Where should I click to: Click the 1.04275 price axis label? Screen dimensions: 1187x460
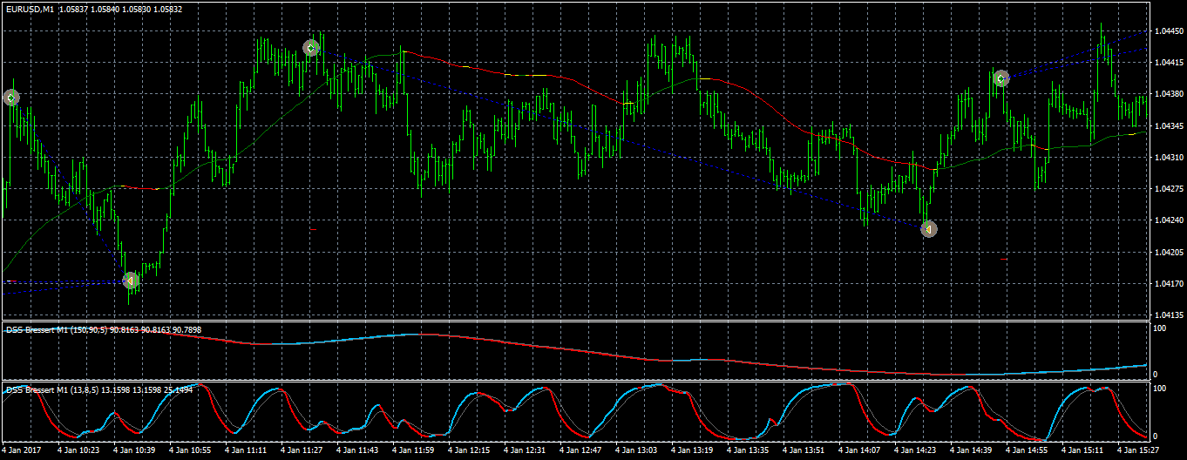pos(1167,189)
